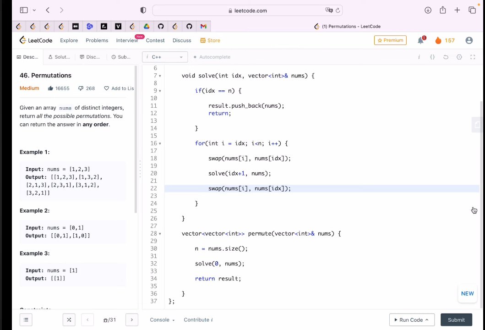The width and height of the screenshot is (485, 330).
Task: Go to next problem with the chevron button
Action: click(x=132, y=320)
